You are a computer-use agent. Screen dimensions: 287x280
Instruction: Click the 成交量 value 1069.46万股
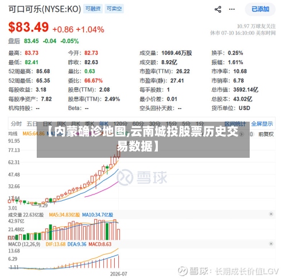click(177, 53)
